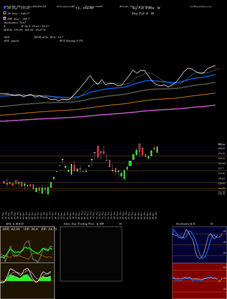Click the last green candlestick on the price chart
The height and width of the screenshot is (299, 227).
pyautogui.click(x=157, y=149)
